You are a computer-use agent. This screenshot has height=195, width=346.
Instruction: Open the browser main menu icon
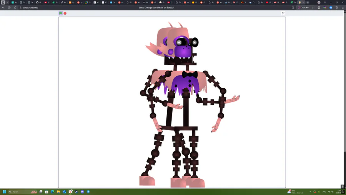[325, 2]
